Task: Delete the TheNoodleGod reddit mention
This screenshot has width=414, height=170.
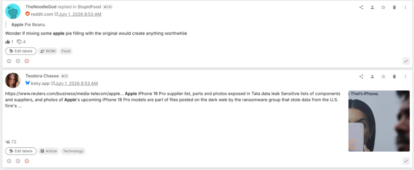Action: click(x=394, y=7)
